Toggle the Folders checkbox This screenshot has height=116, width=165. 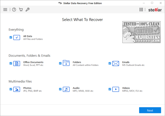60,63
